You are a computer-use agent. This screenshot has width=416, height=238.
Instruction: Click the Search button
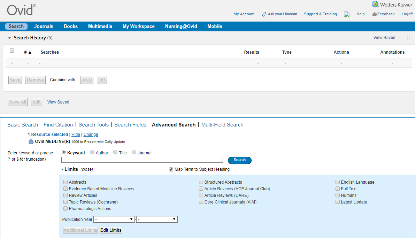click(x=239, y=160)
